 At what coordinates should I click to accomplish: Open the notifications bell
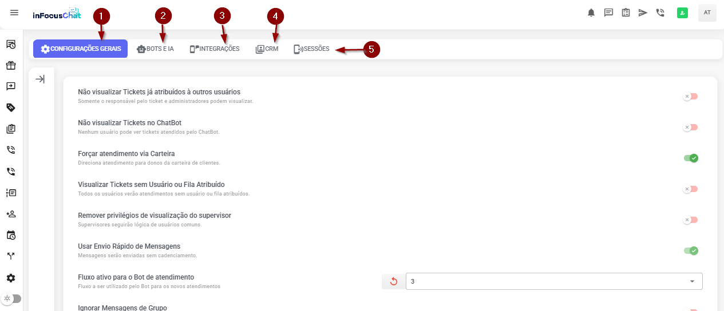coord(591,13)
